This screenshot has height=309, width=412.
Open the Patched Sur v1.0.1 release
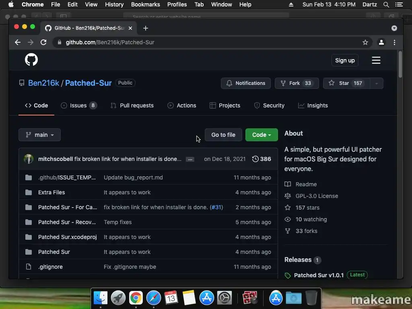319,275
